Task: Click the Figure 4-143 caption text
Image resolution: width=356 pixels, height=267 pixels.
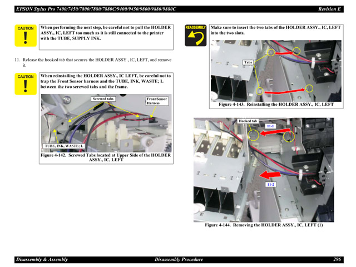Action: pyautogui.click(x=276, y=104)
